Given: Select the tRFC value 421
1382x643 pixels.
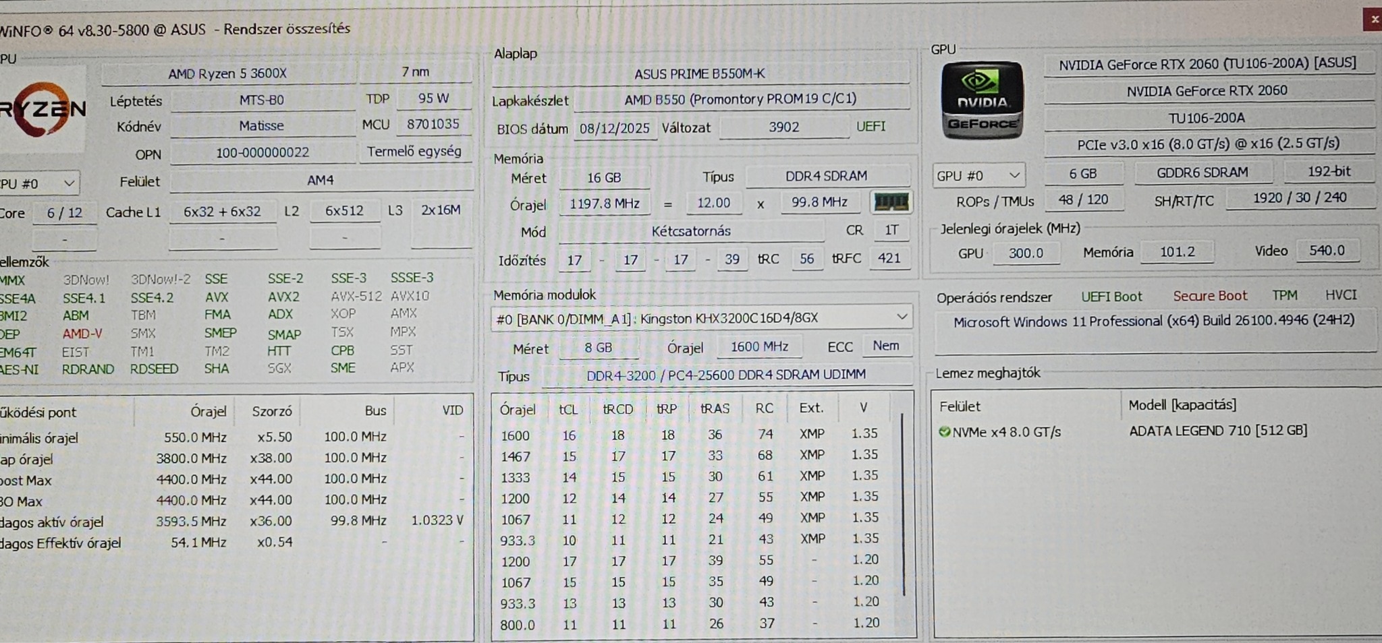Looking at the screenshot, I should pos(889,258).
